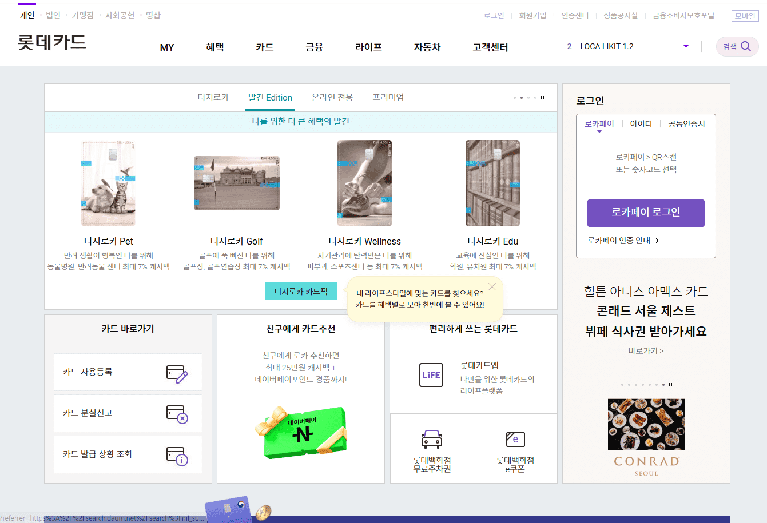Close the yellow lifestyle tooltip bubble
The image size is (767, 523).
(492, 286)
